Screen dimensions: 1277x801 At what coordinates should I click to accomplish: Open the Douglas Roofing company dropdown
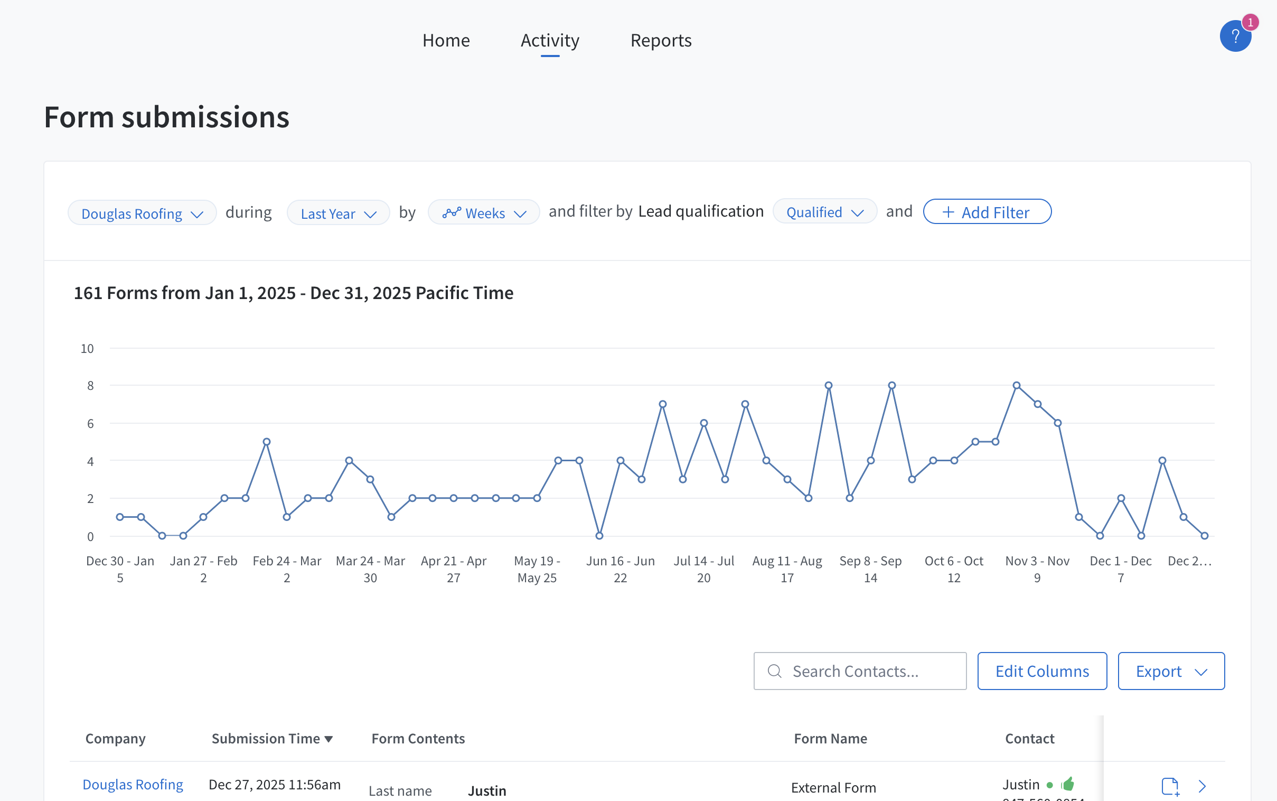142,213
